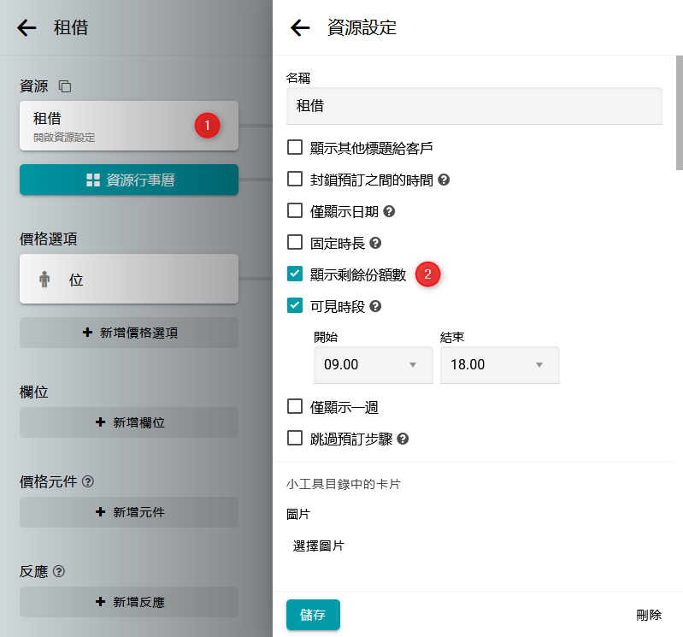Click help icon next to 僅顯示日期
Viewport: 683px width, 637px height.
click(389, 211)
